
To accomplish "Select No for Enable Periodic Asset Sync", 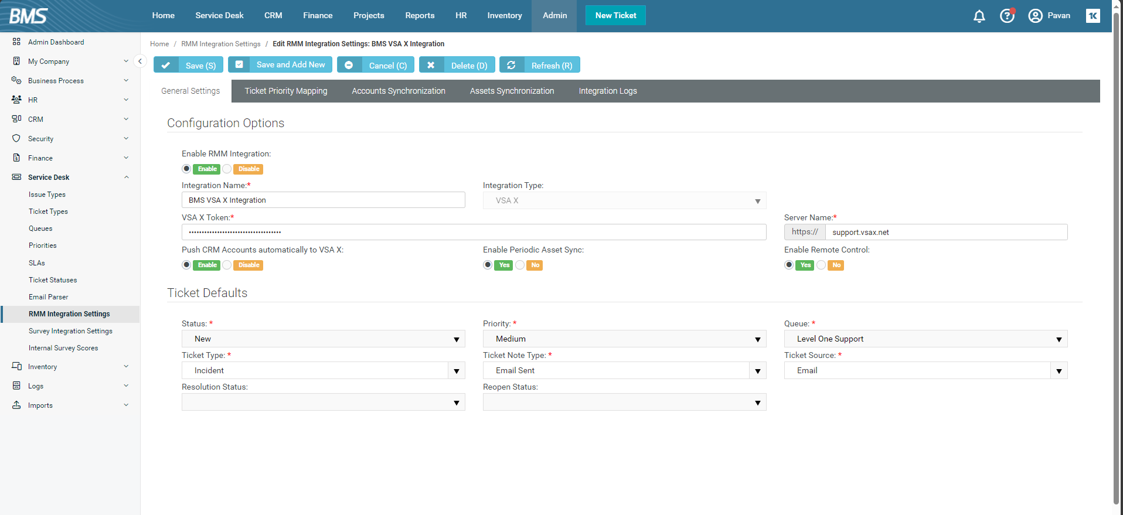I will pyautogui.click(x=520, y=265).
